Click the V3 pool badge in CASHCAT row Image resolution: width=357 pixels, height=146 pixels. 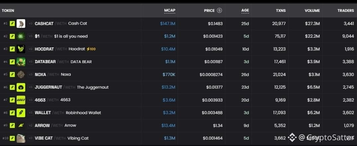tap(31, 24)
